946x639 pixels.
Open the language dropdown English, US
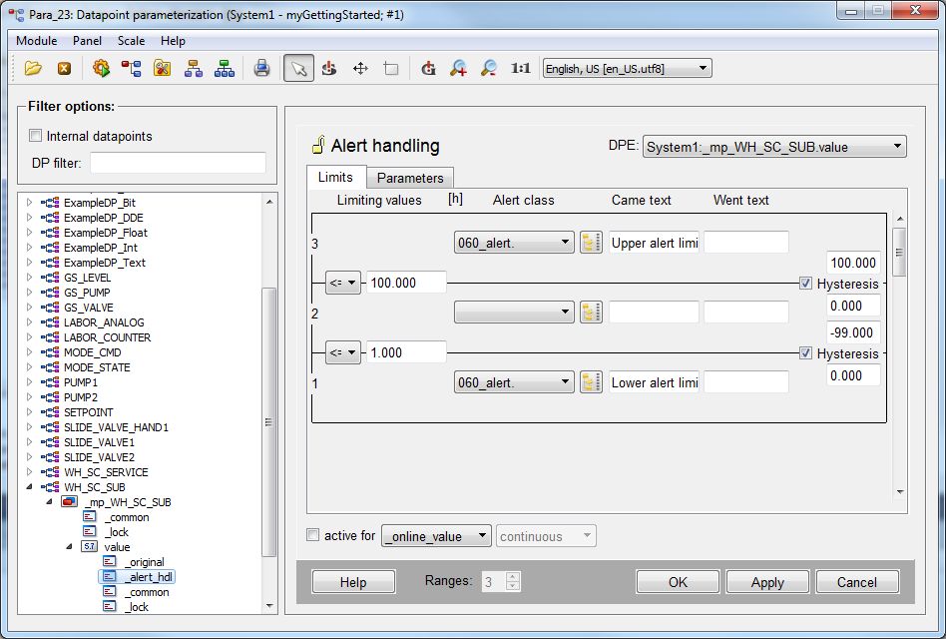click(x=627, y=68)
